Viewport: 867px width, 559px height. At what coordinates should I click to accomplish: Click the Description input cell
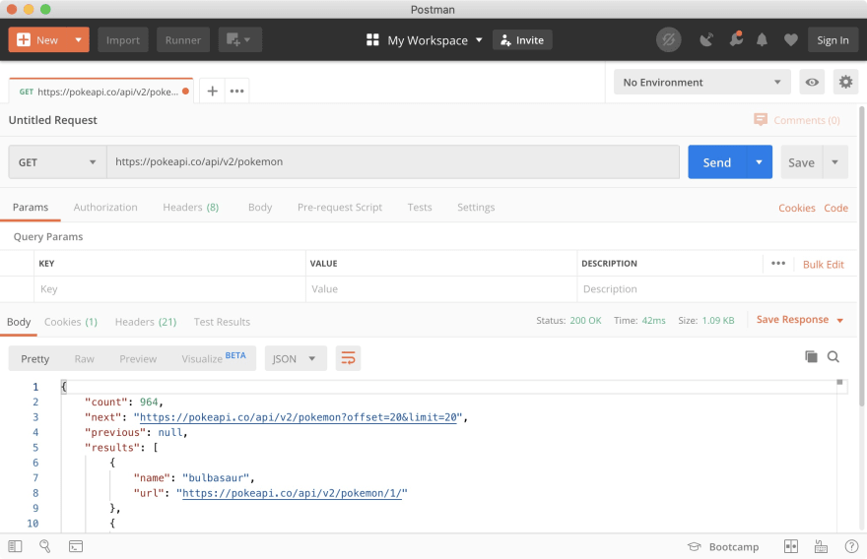(x=716, y=289)
